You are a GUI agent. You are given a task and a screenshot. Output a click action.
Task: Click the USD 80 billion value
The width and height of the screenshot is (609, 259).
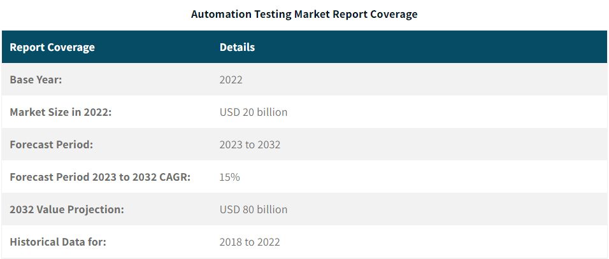coord(254,209)
